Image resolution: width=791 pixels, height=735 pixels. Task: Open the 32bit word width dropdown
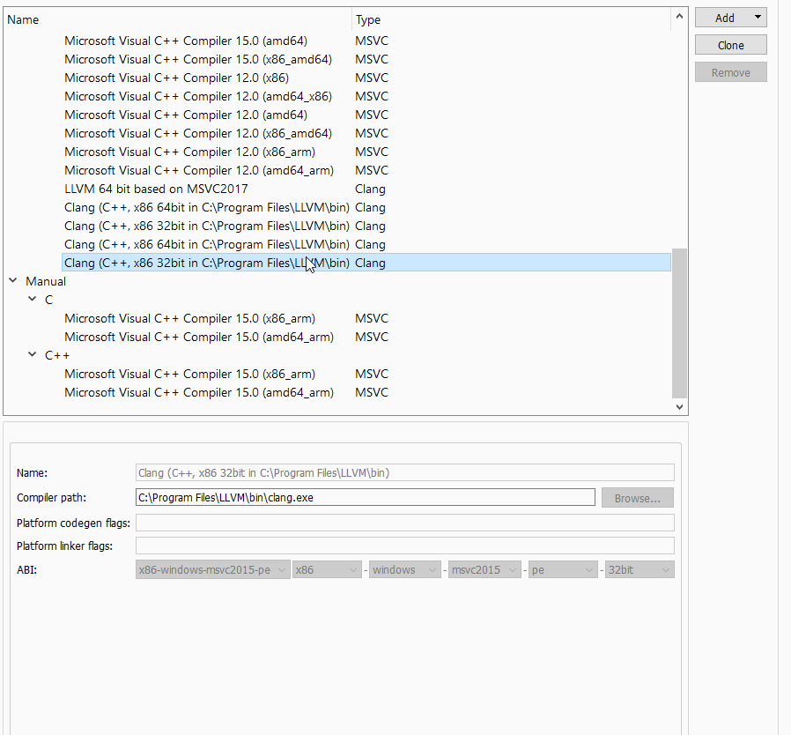[x=639, y=570]
